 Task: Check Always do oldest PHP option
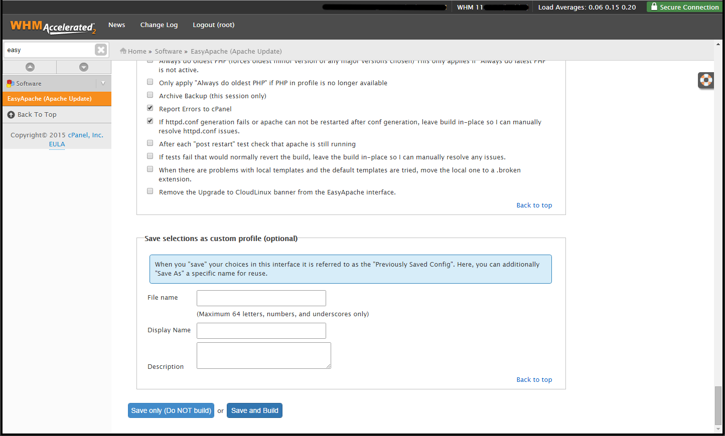coord(150,61)
